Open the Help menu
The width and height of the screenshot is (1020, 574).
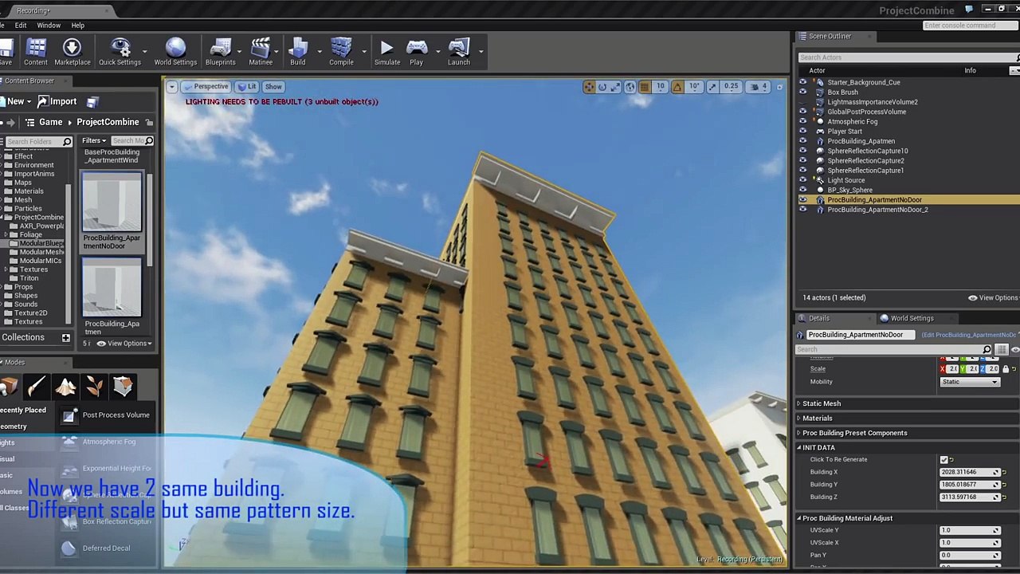click(x=77, y=26)
